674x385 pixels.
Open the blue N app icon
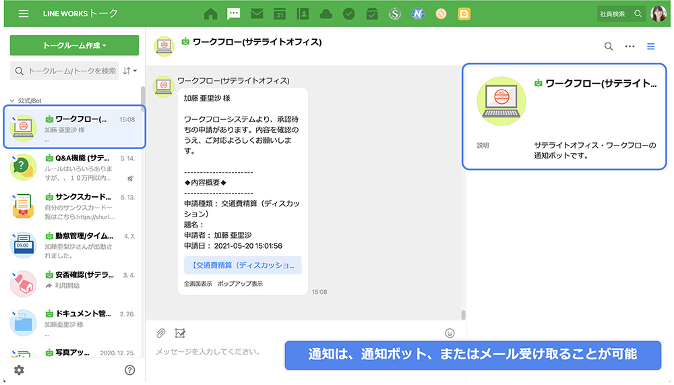click(x=418, y=13)
